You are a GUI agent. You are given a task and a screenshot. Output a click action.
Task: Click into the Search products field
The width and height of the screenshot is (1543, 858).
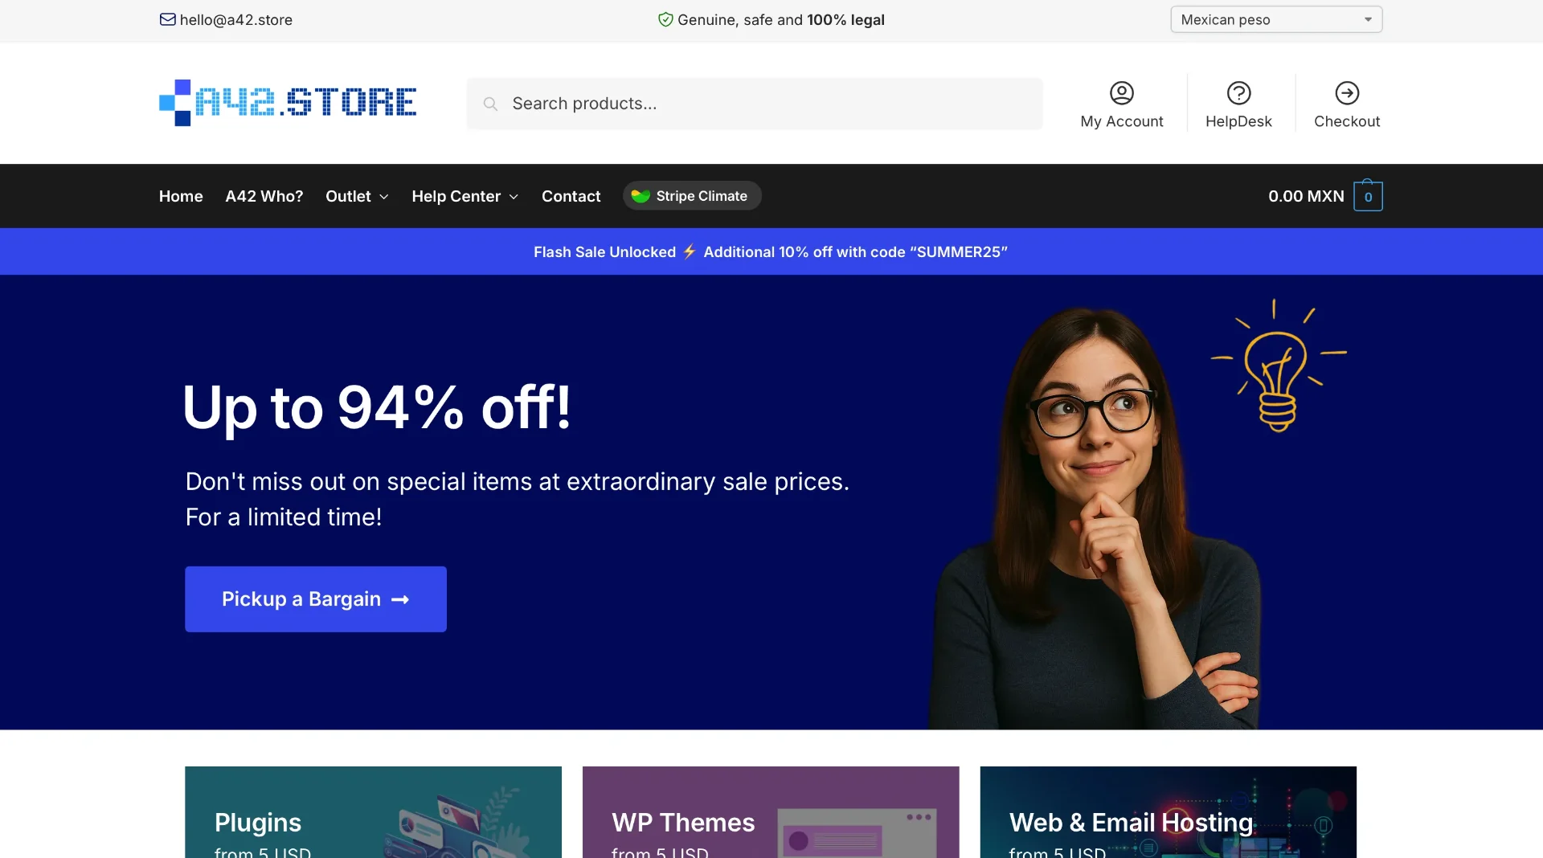(755, 104)
